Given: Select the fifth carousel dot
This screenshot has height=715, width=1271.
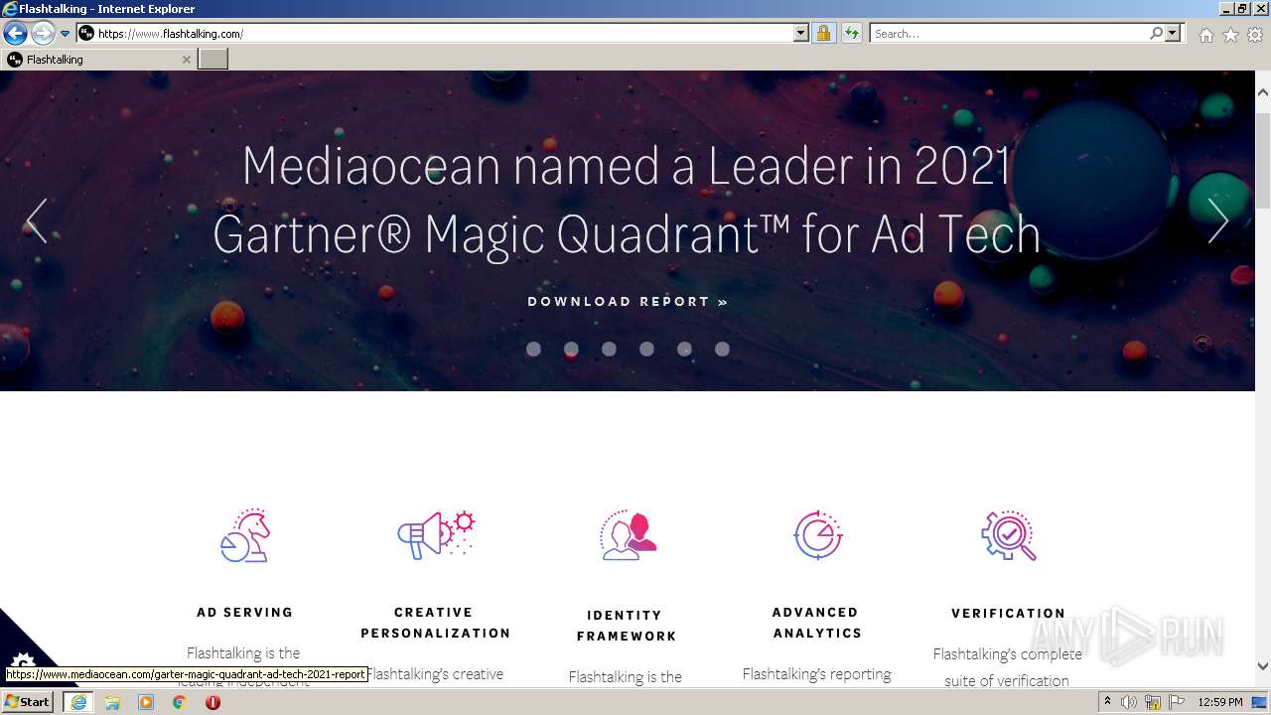Looking at the screenshot, I should coord(684,349).
